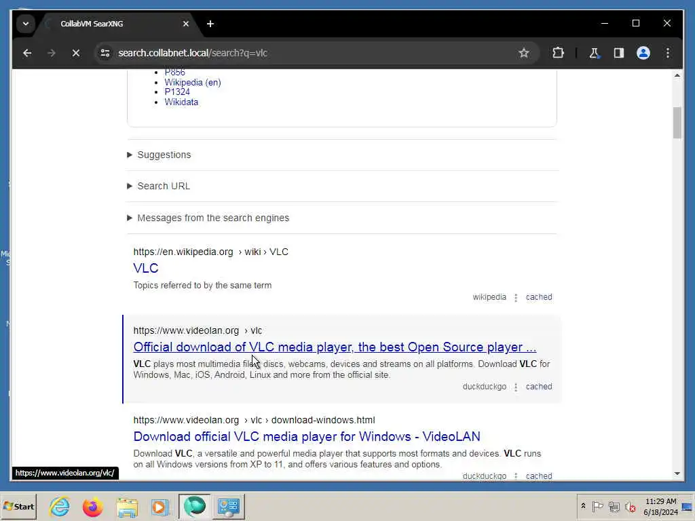This screenshot has width=695, height=521.
Task: Open the Chrome three-dot menu
Action: pos(668,53)
